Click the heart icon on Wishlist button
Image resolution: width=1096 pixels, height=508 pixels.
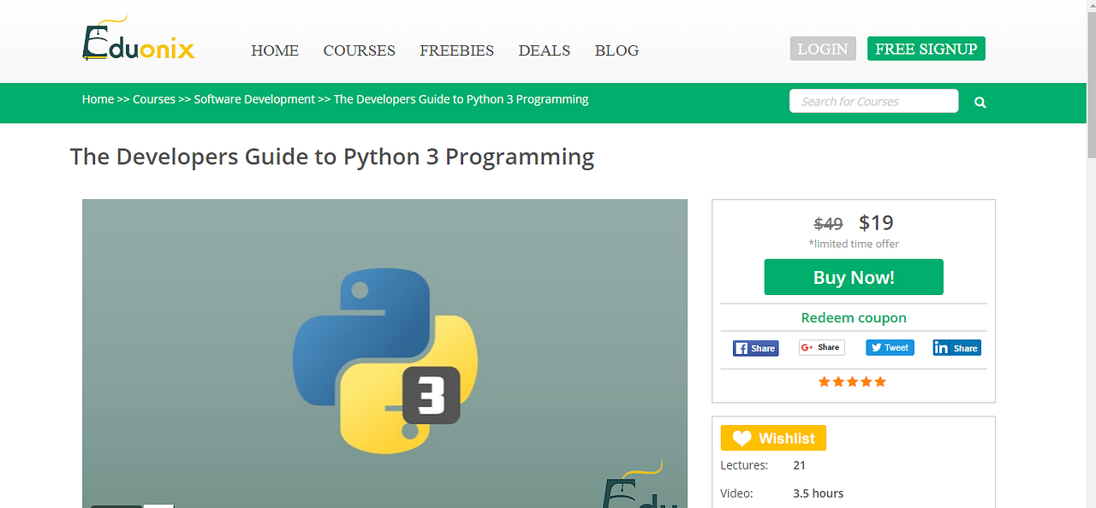pos(742,438)
